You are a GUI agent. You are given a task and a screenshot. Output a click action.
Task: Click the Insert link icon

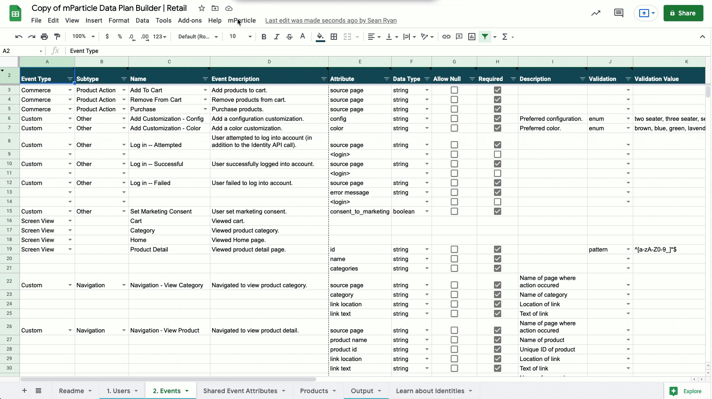[x=446, y=37]
